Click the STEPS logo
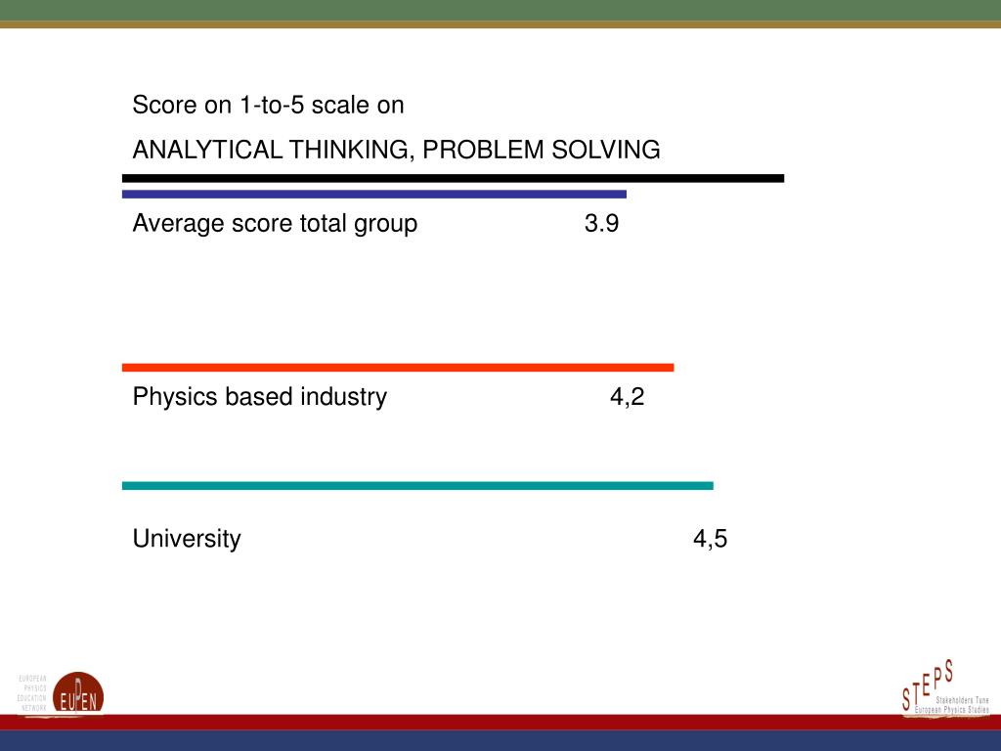Image resolution: width=1001 pixels, height=751 pixels. 945,687
